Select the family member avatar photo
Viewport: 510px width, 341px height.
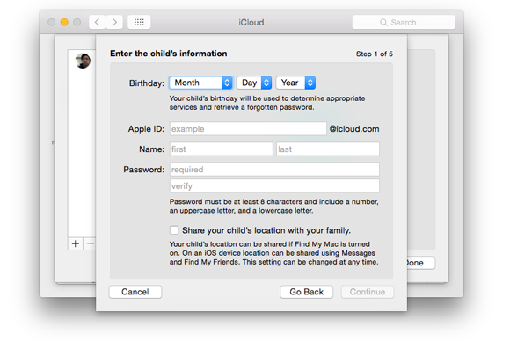coord(83,61)
